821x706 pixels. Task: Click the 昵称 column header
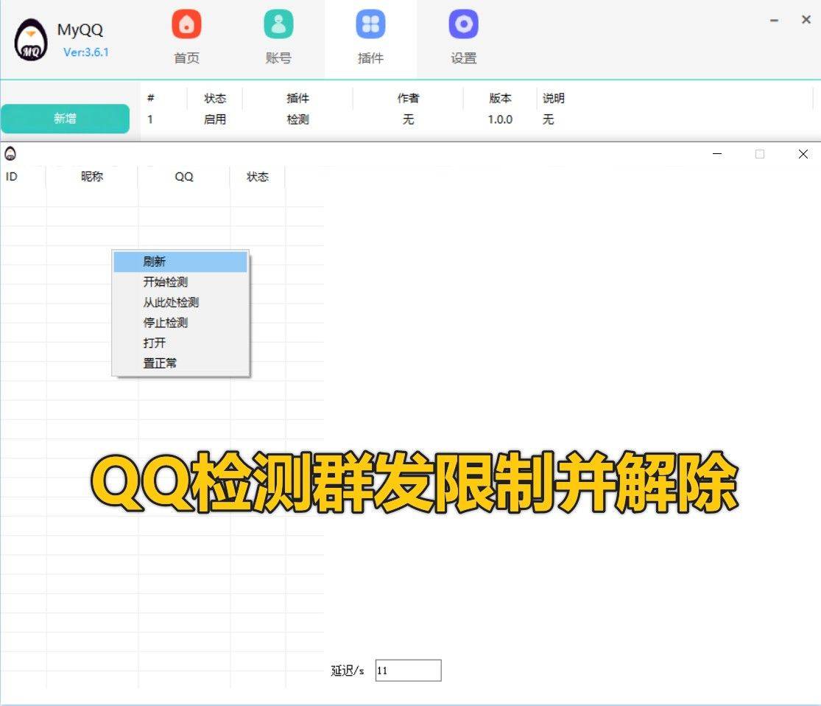[x=92, y=177]
